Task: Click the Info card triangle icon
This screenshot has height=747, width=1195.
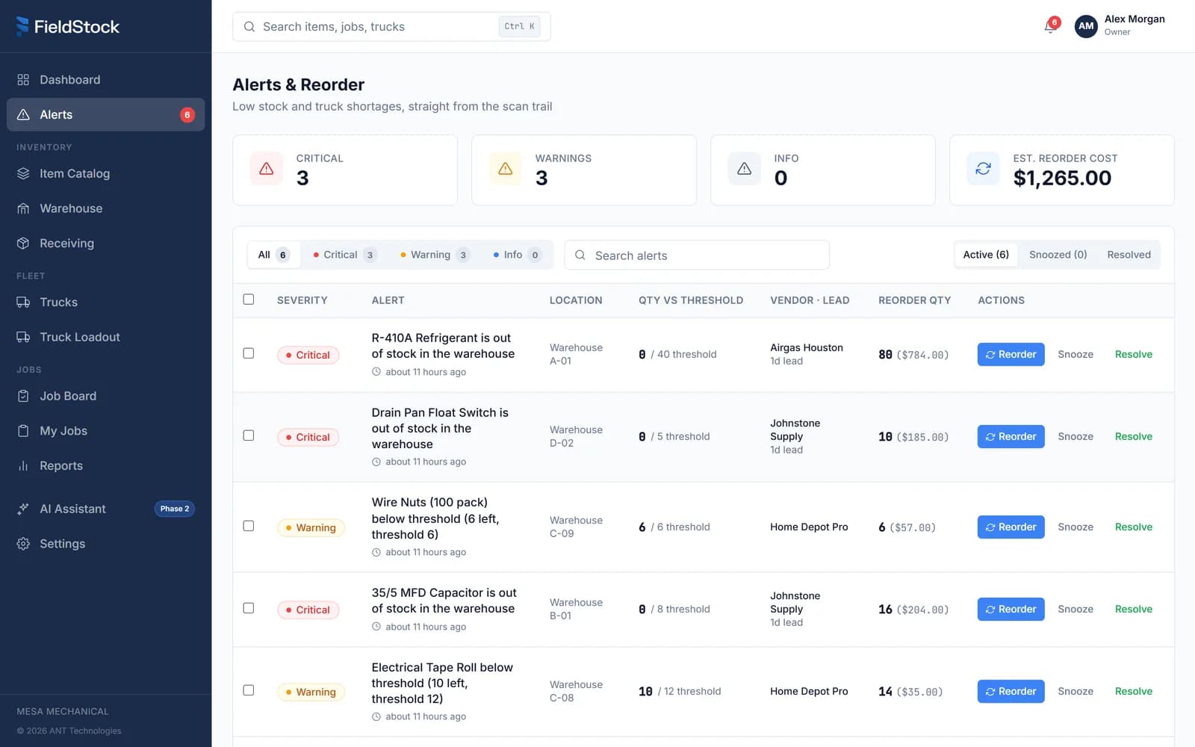Action: click(744, 169)
